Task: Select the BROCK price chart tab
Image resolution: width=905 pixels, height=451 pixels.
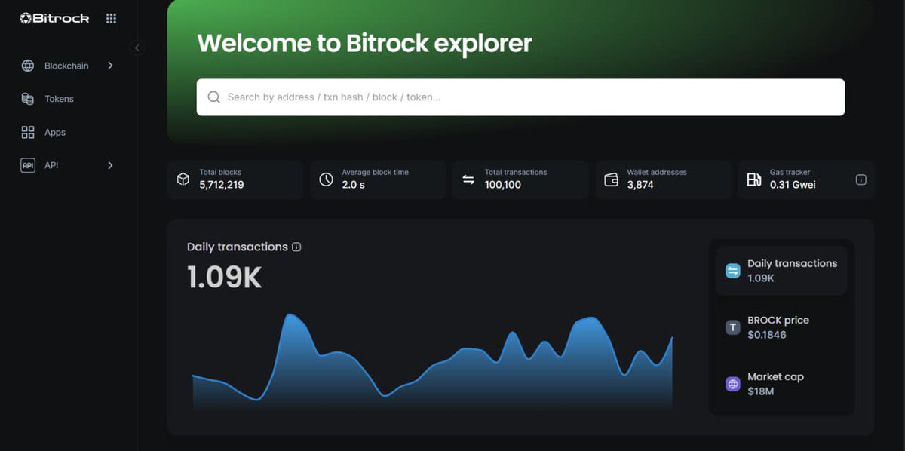Action: pos(781,327)
